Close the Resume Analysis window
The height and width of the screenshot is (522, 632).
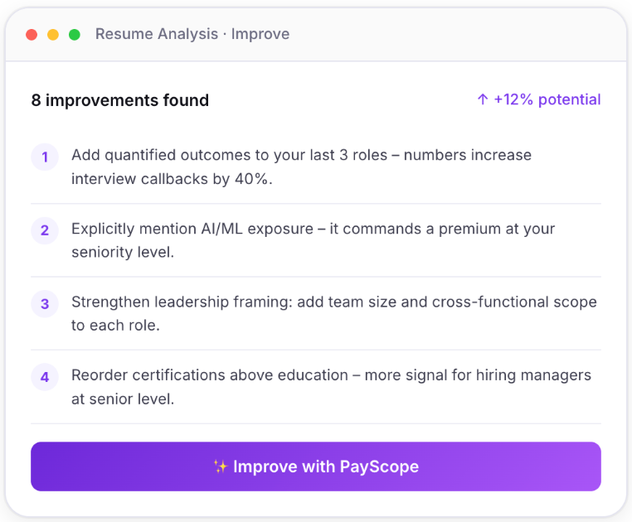[32, 35]
